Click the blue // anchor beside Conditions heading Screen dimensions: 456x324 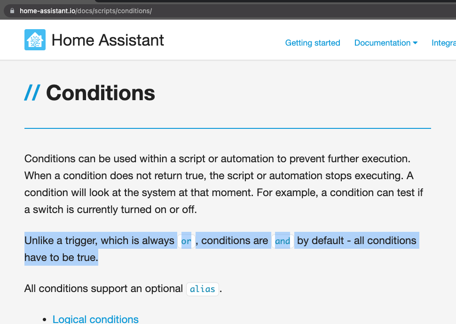point(31,93)
